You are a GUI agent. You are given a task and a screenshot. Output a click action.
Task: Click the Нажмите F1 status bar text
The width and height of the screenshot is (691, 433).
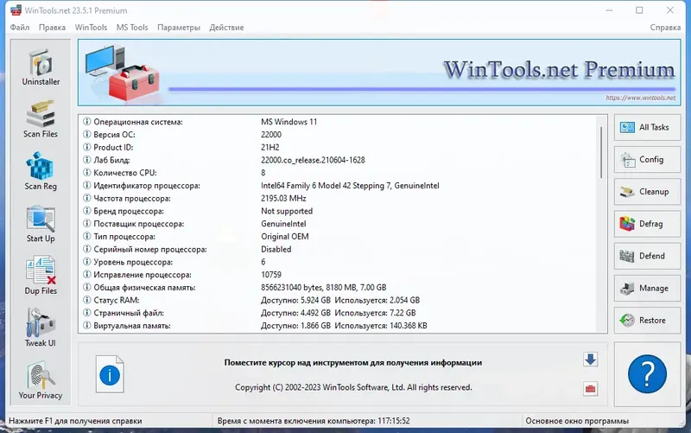pyautogui.click(x=75, y=421)
